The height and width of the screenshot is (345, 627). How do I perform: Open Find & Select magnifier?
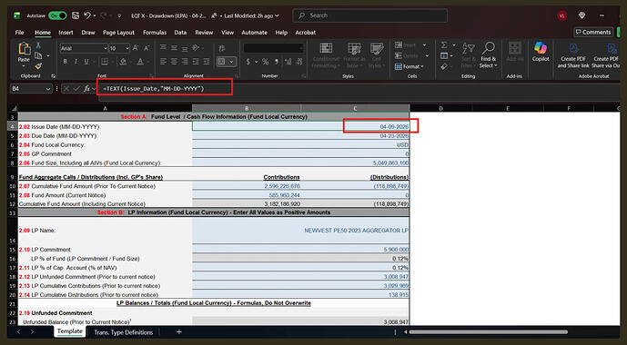coord(489,55)
